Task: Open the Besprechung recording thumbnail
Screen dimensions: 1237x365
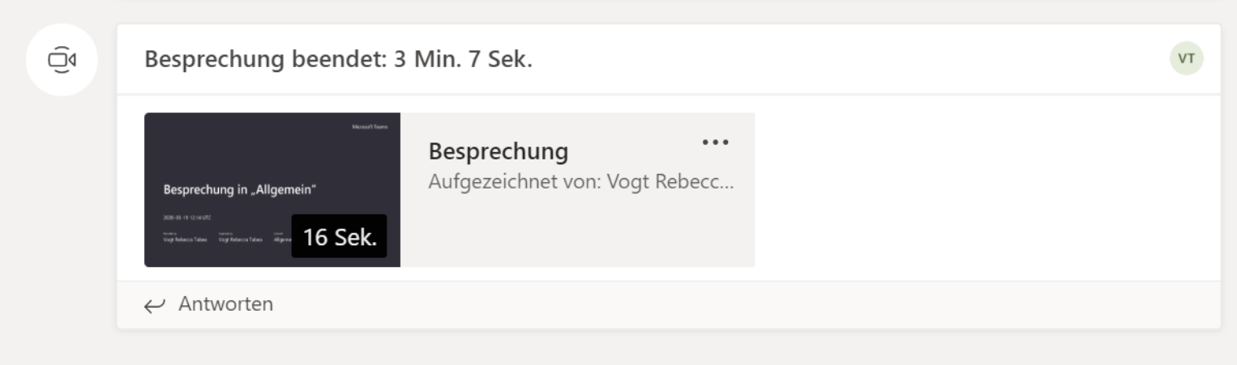Action: (272, 189)
